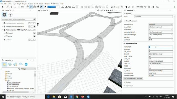This screenshot has width=177, height=99.
Task: Open the cloud ArcGIS Online icon in Navigator
Action: 20,64
